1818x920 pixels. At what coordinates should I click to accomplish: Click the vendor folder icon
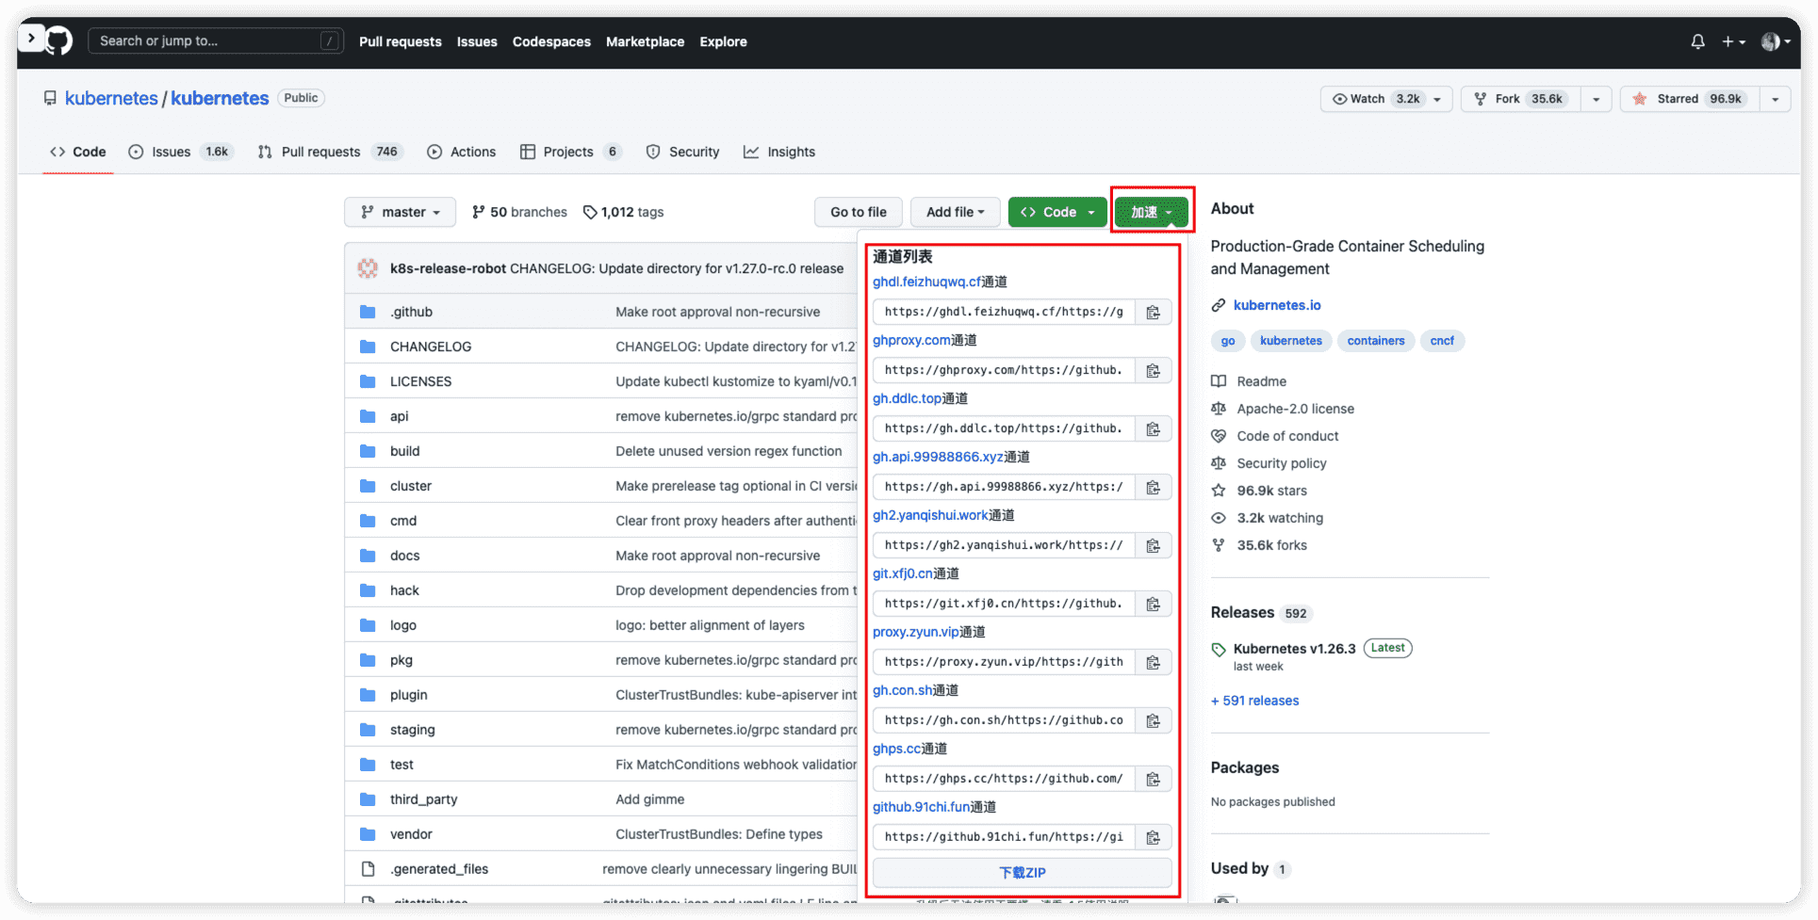(x=368, y=834)
